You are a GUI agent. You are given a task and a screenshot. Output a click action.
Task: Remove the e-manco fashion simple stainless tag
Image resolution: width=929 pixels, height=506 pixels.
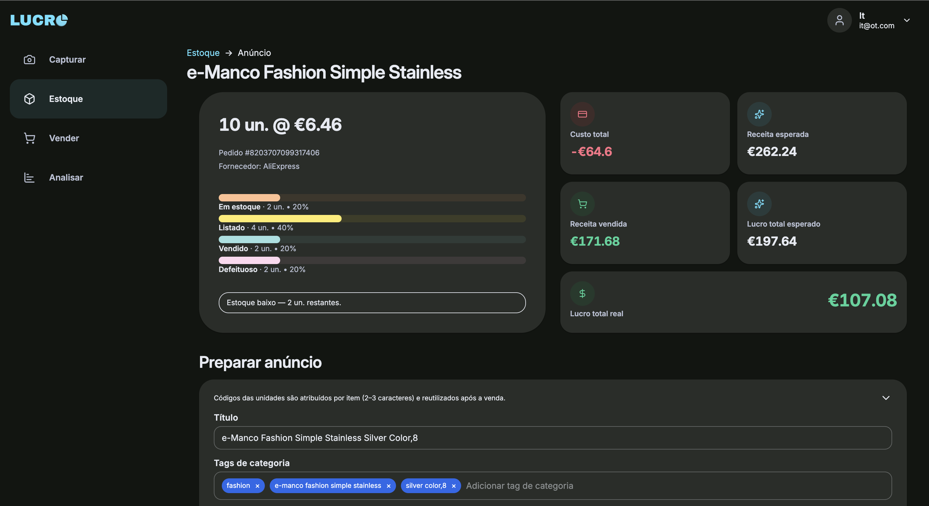(x=388, y=486)
